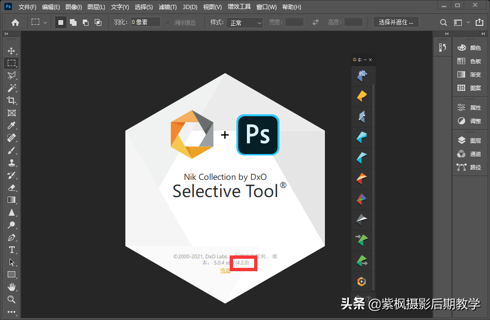Switch to Add to Selection mode
Viewport: 490px width, 320px height.
tap(73, 22)
